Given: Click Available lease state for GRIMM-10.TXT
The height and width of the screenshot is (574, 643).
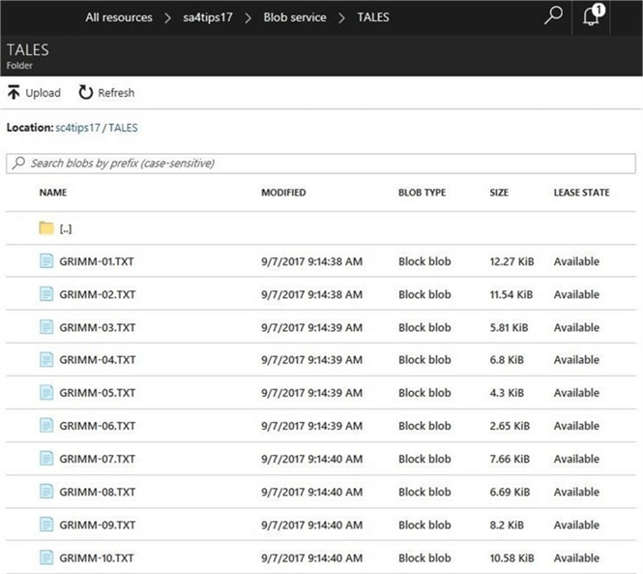Looking at the screenshot, I should coord(576,558).
